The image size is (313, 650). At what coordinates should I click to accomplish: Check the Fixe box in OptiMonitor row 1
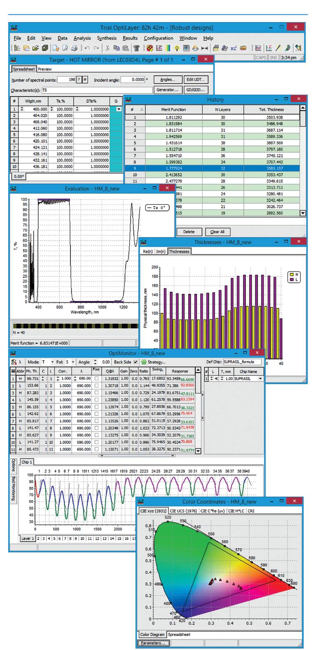97,378
